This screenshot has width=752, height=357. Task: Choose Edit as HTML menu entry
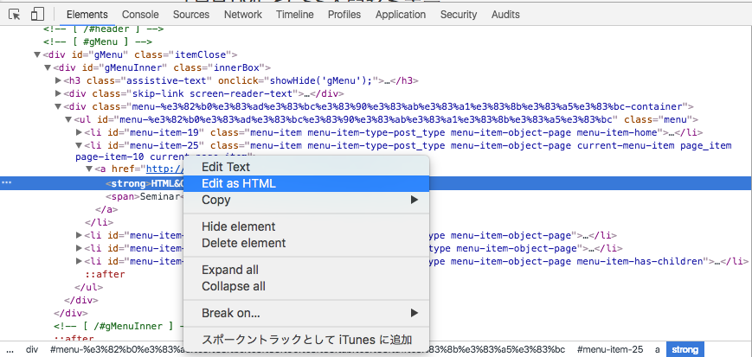tap(306, 183)
